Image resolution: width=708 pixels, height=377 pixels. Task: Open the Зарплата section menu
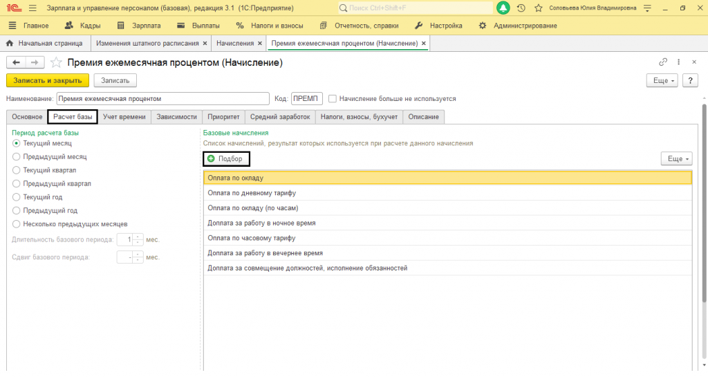point(139,26)
